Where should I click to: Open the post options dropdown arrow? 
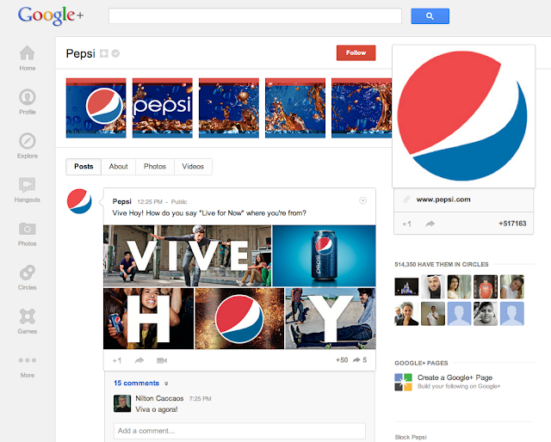coord(363,200)
